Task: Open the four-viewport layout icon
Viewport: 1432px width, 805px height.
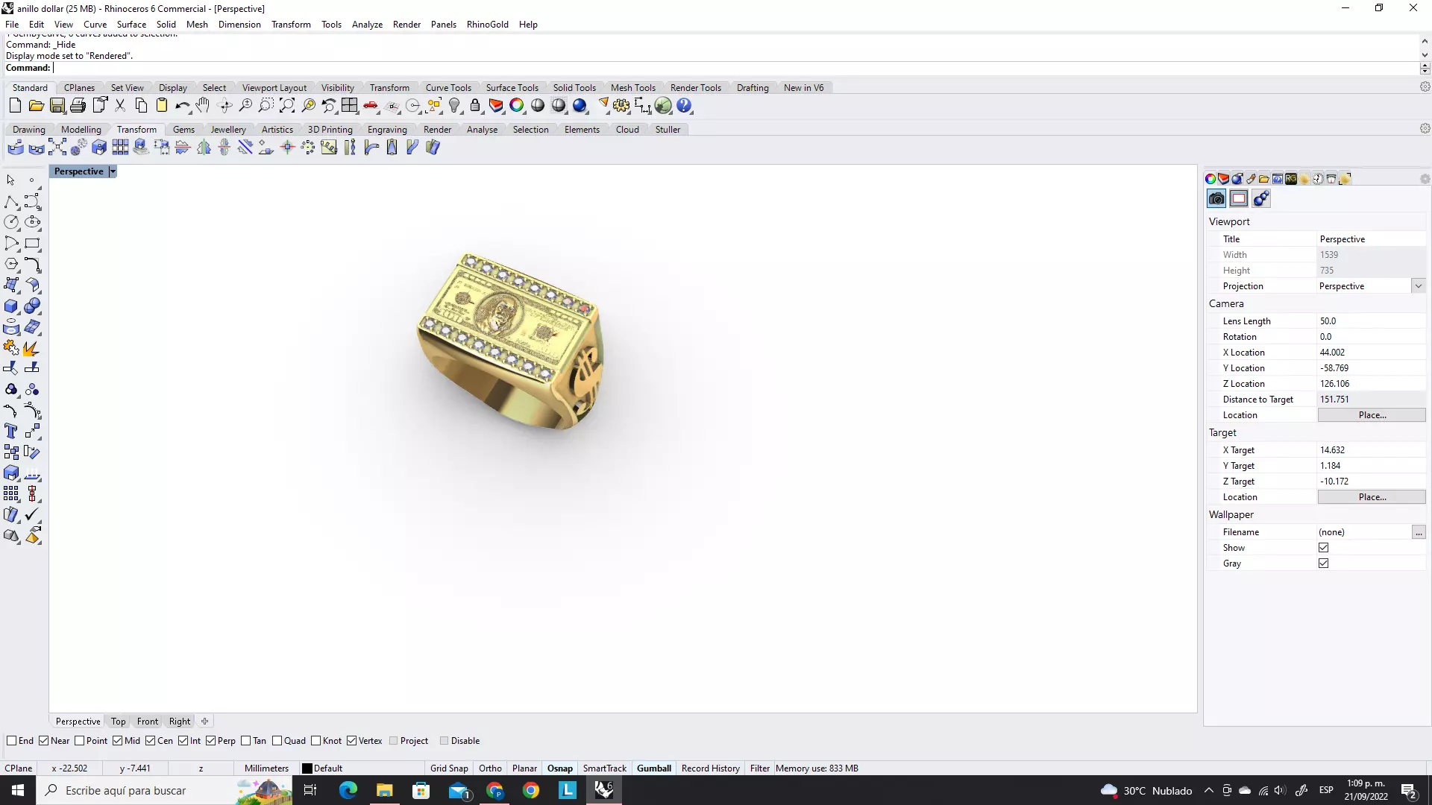Action: click(349, 106)
